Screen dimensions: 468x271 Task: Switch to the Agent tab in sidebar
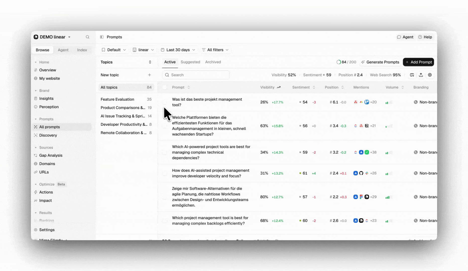(x=63, y=50)
